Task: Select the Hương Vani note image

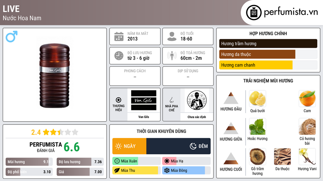Action: 307,156
